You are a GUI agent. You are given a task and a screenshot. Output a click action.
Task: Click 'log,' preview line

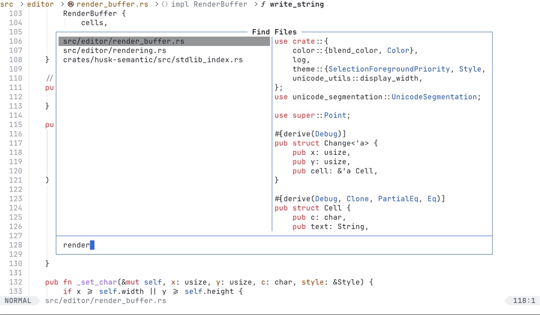pos(302,60)
